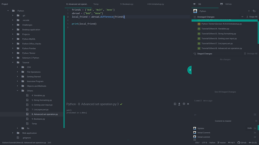
Task: Click the Temp file icon in project tree
Action: [27, 123]
